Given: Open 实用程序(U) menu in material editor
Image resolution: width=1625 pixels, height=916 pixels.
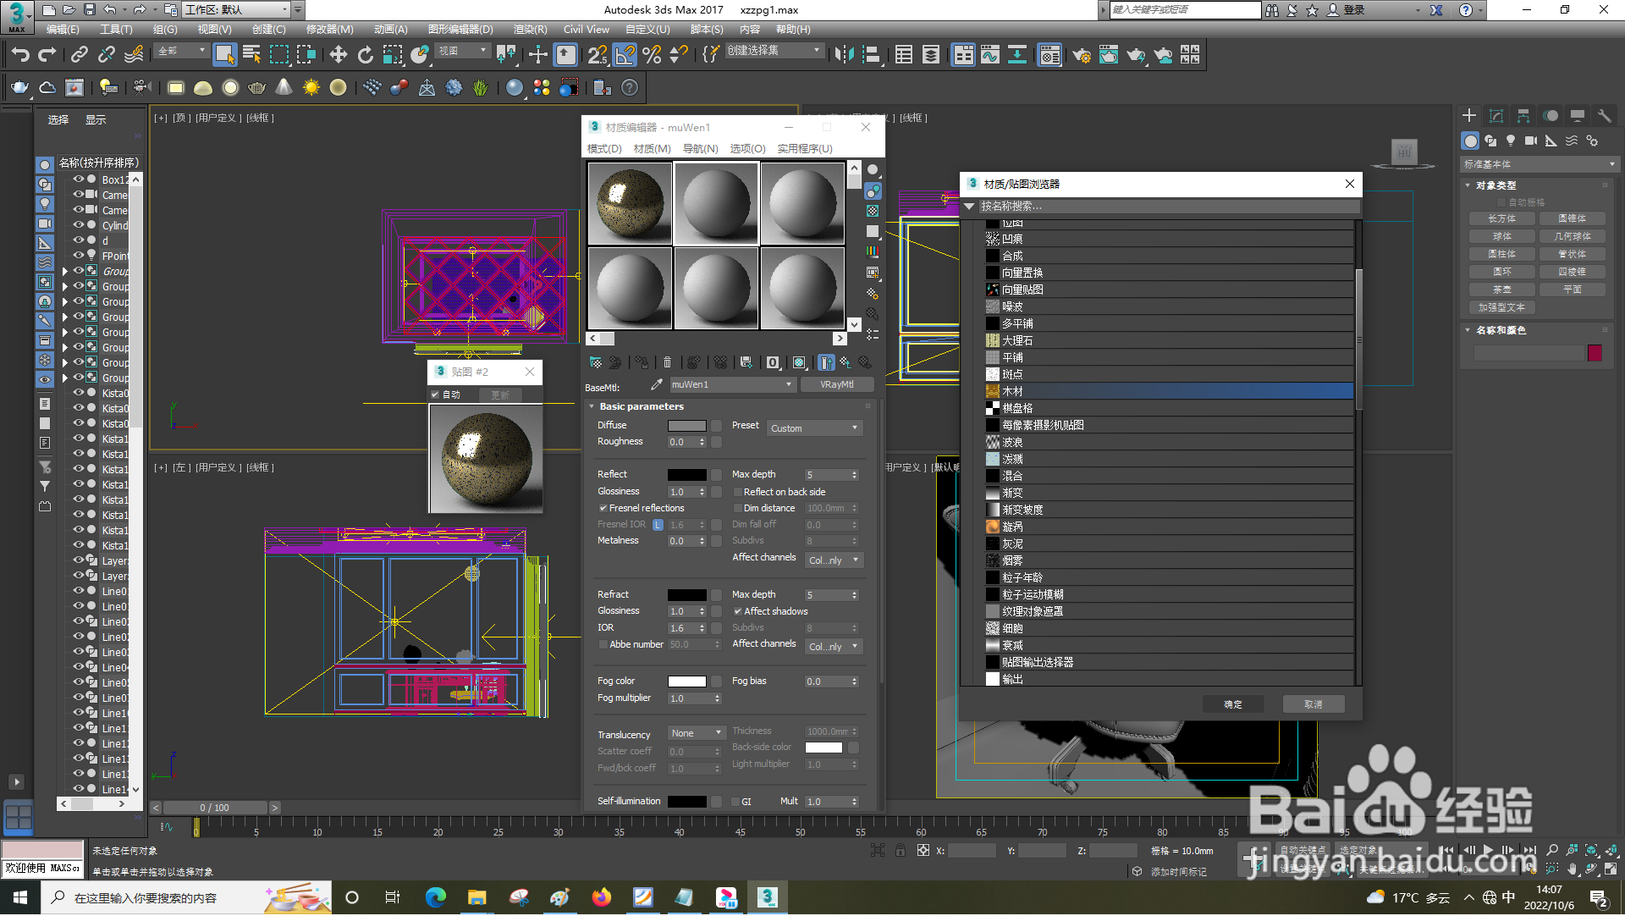Looking at the screenshot, I should pos(805,148).
